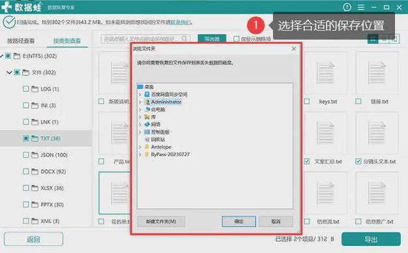Viewport: 408px width, 253px height.
Task: Switch to the 按类型查看 tab
Action: point(67,41)
